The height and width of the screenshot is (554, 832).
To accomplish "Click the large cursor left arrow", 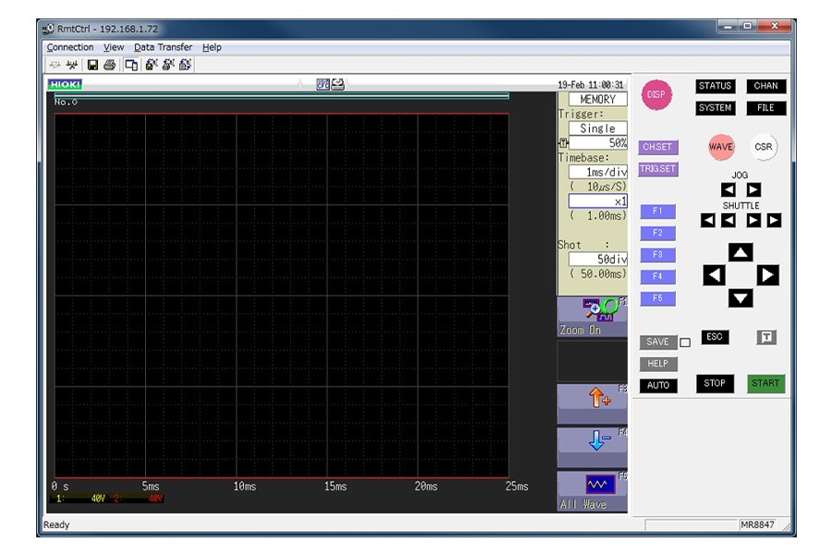I will click(715, 275).
